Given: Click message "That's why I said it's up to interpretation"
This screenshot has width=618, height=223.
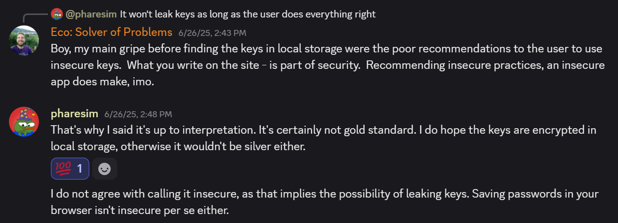Looking at the screenshot, I should click(324, 138).
